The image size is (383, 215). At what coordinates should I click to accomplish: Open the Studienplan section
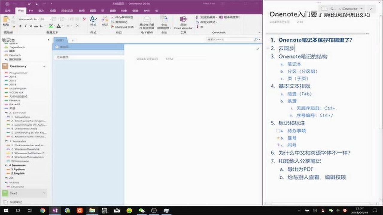18,89
